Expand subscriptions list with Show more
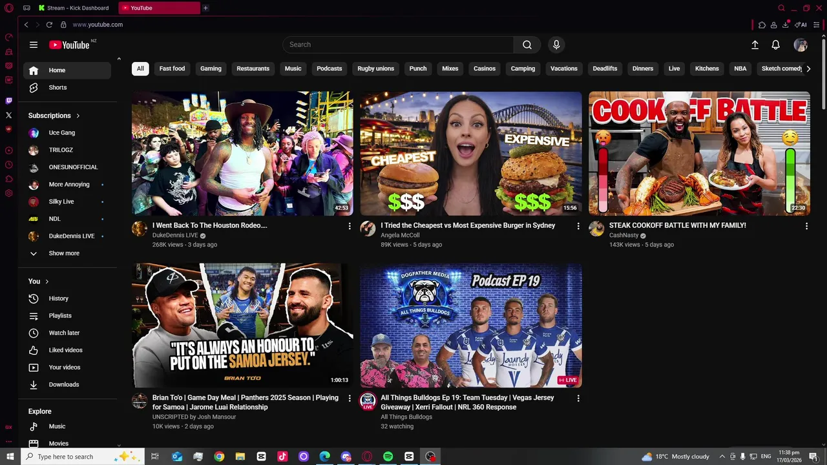Image resolution: width=827 pixels, height=465 pixels. pyautogui.click(x=67, y=253)
